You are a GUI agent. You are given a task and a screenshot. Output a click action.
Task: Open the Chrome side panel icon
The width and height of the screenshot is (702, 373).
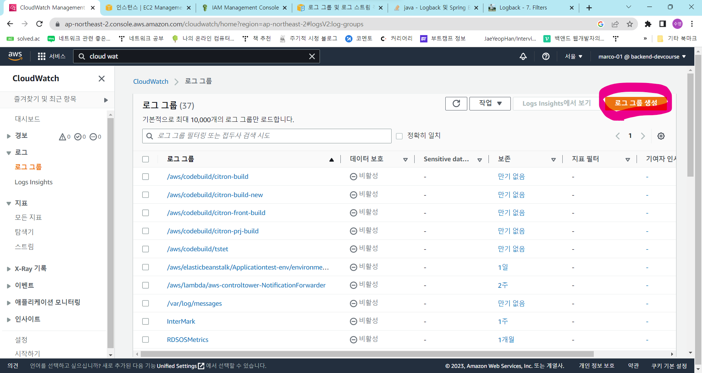point(663,24)
